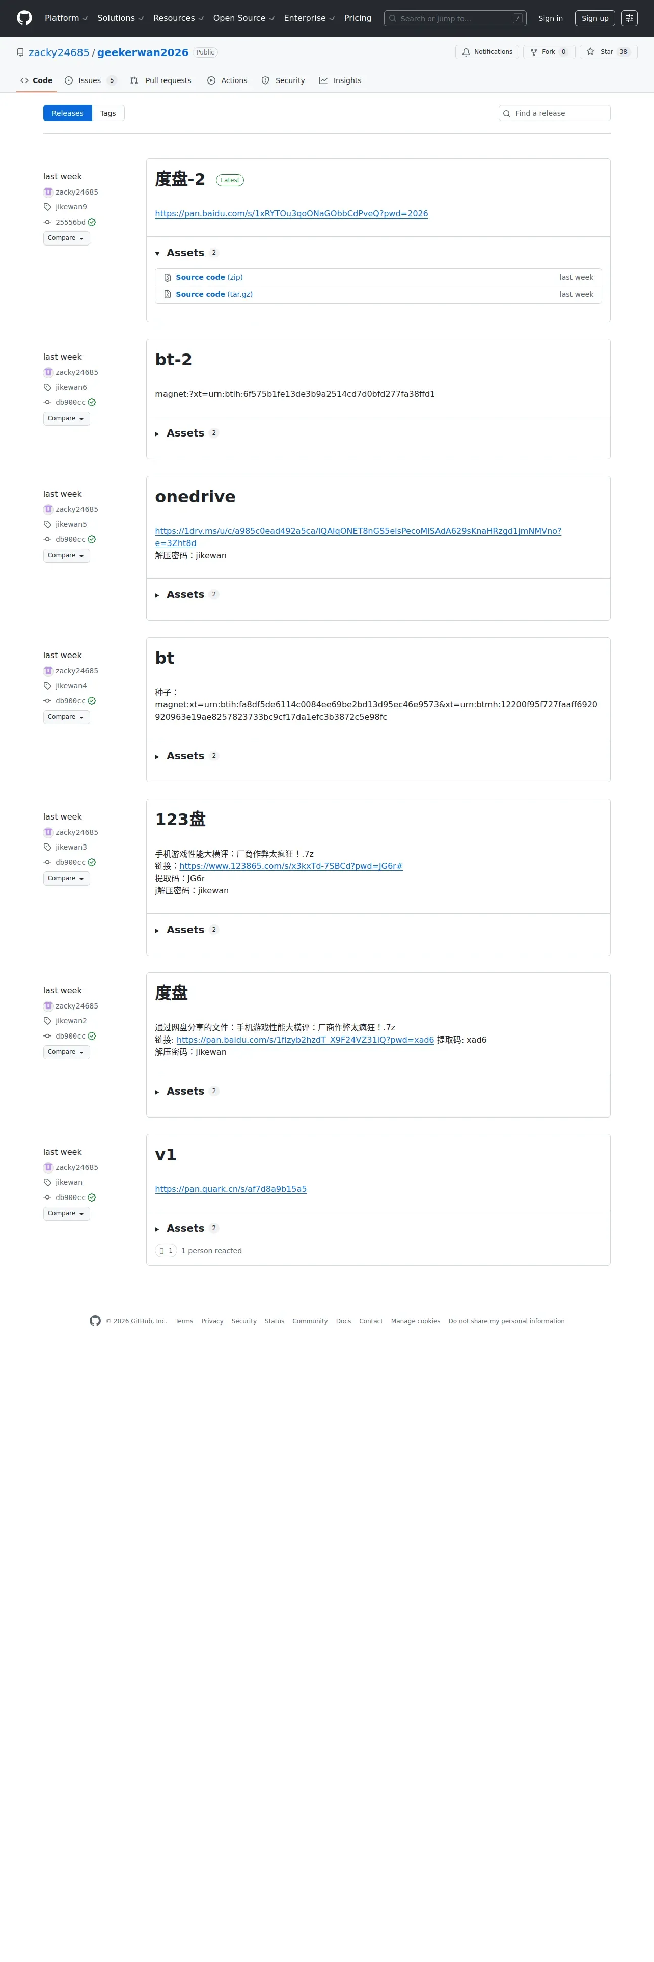
Task: Click zacky24685 avatar in 度盘-2 release
Action: click(48, 192)
